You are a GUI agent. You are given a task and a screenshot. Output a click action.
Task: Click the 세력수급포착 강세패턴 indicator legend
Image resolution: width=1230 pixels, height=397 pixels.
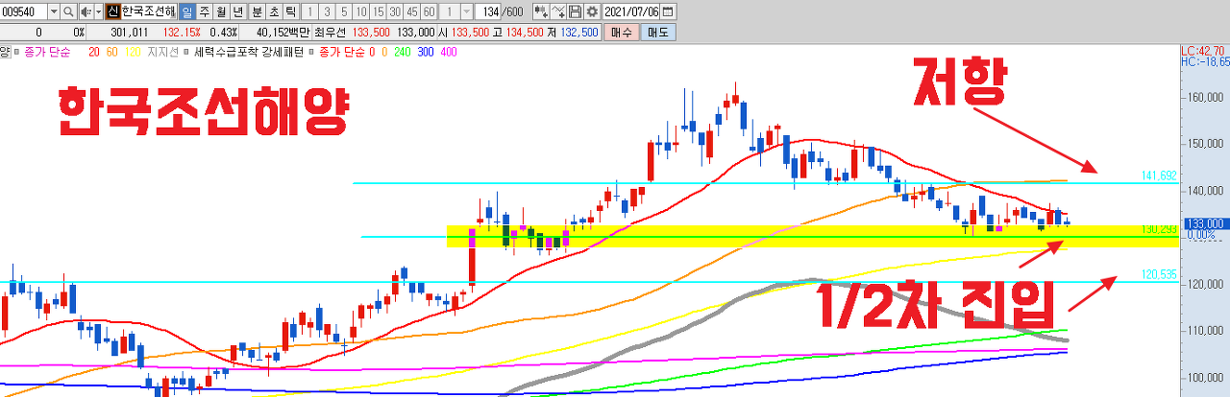point(249,52)
